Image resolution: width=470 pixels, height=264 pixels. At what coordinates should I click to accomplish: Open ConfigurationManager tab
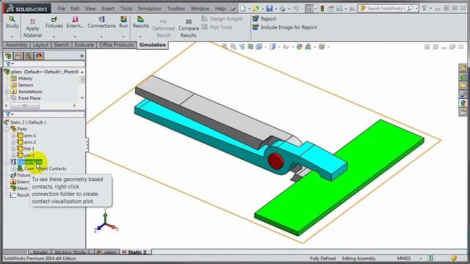pyautogui.click(x=29, y=56)
